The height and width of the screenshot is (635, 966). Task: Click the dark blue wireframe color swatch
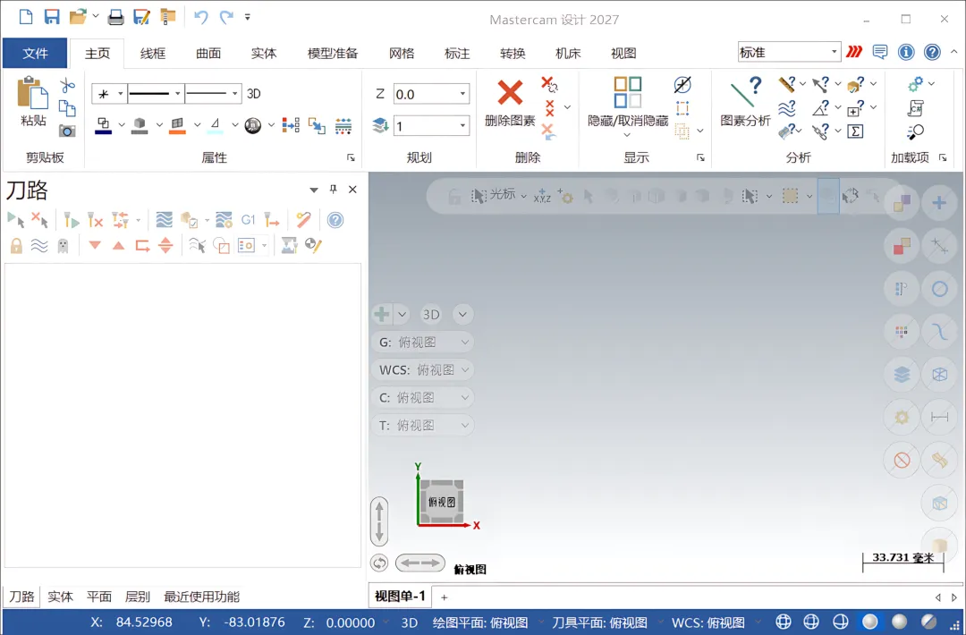click(104, 125)
